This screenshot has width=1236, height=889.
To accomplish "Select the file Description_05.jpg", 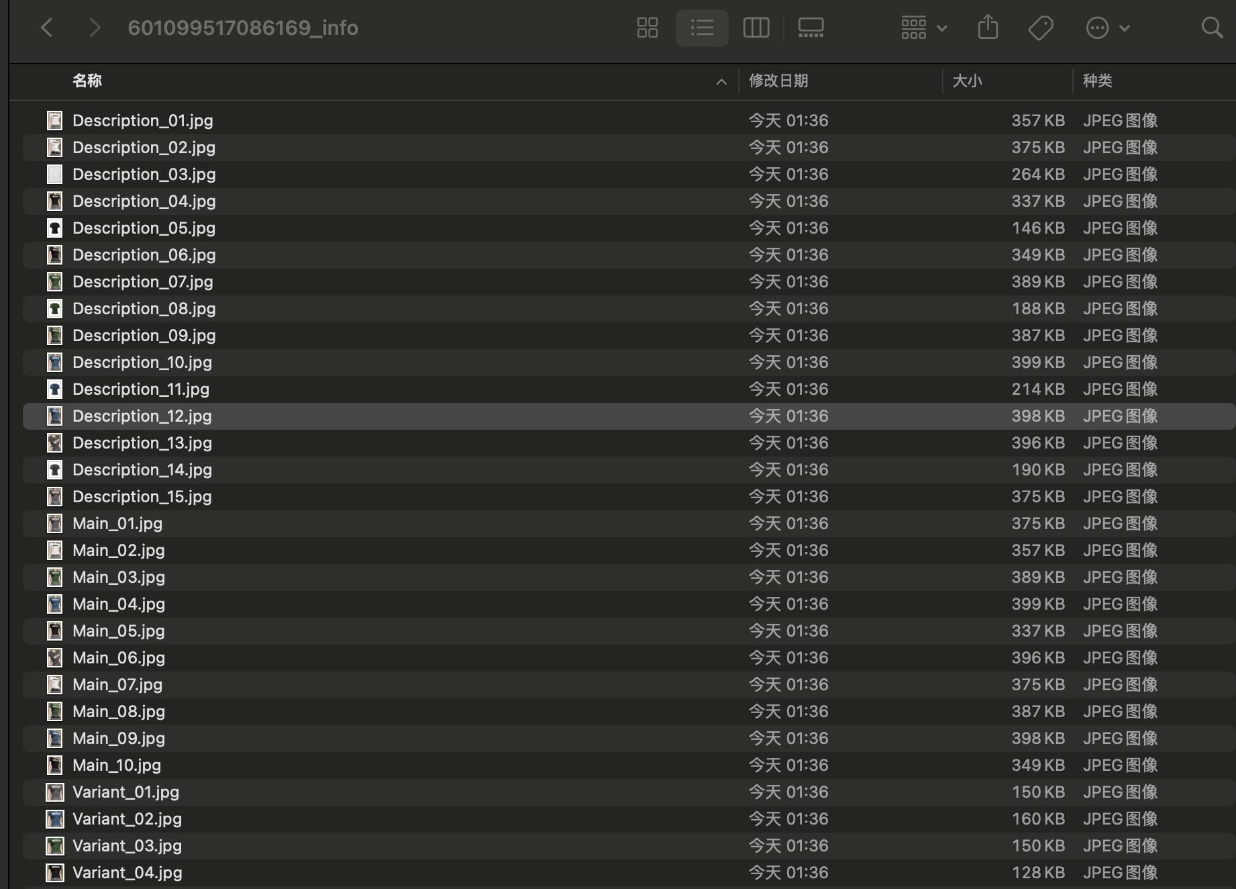I will click(629, 228).
